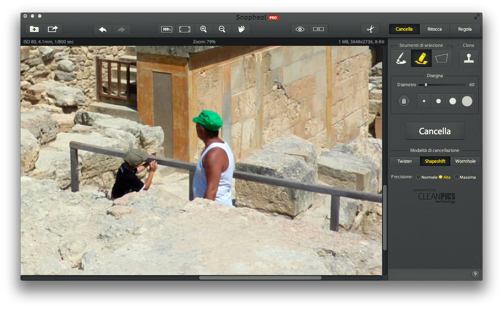Switch to the Ritocca tab

pos(434,29)
